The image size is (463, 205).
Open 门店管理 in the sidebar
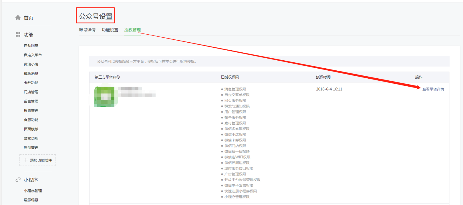point(31,92)
